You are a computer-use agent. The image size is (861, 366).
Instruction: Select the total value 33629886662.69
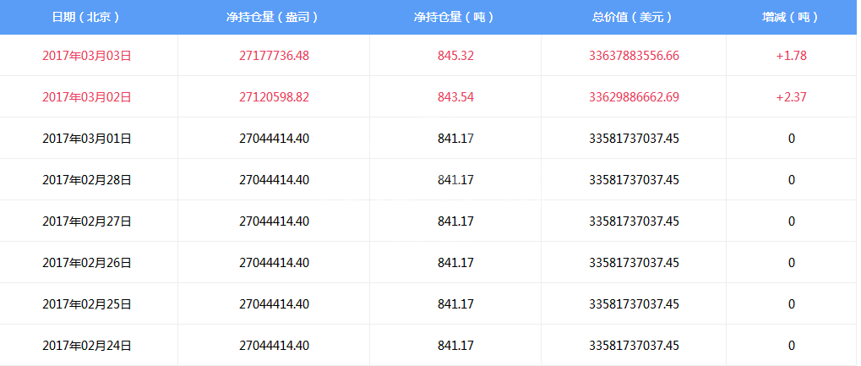(x=635, y=97)
